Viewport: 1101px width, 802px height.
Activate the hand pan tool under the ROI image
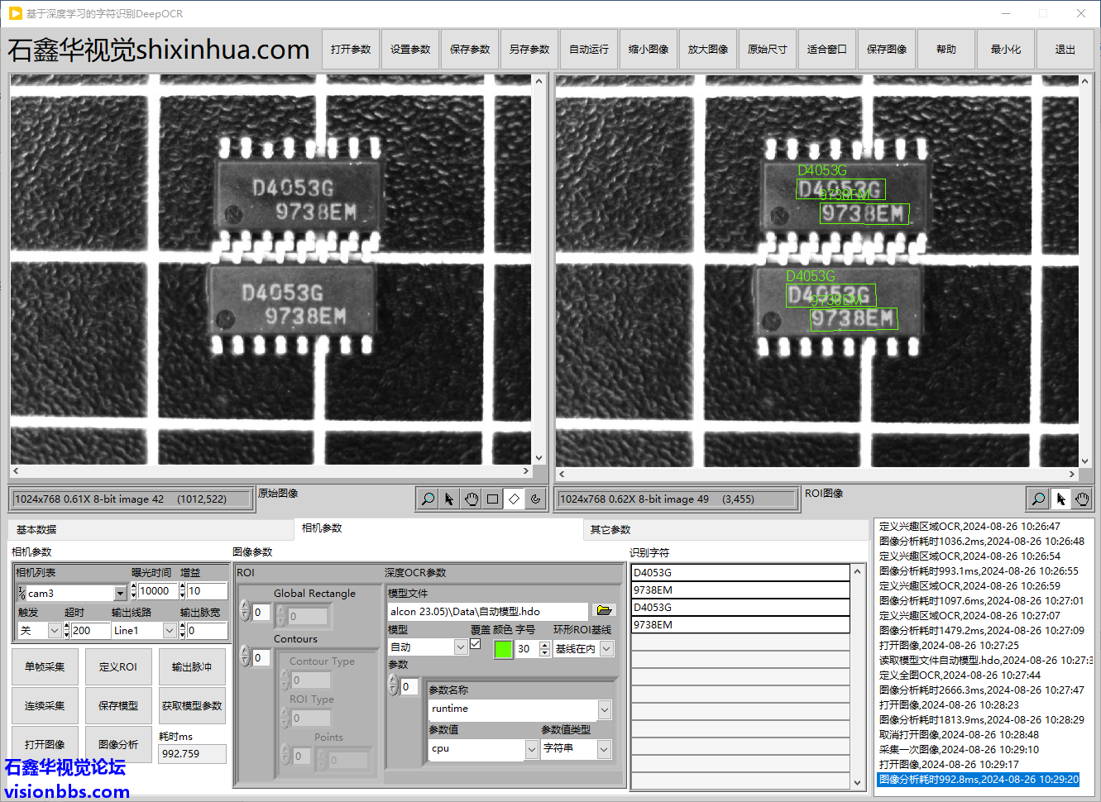1082,499
